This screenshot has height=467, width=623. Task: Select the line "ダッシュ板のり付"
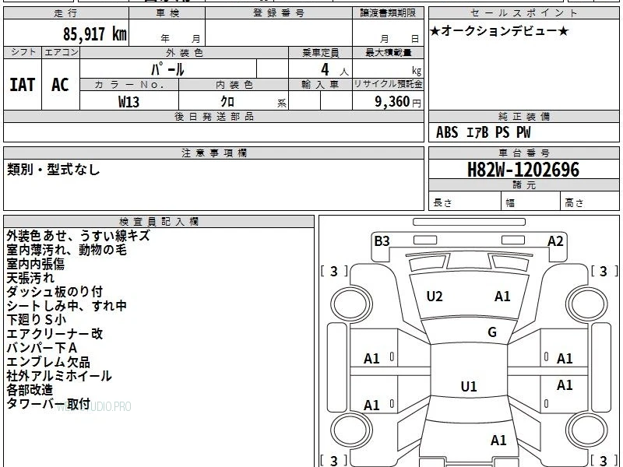[55, 291]
